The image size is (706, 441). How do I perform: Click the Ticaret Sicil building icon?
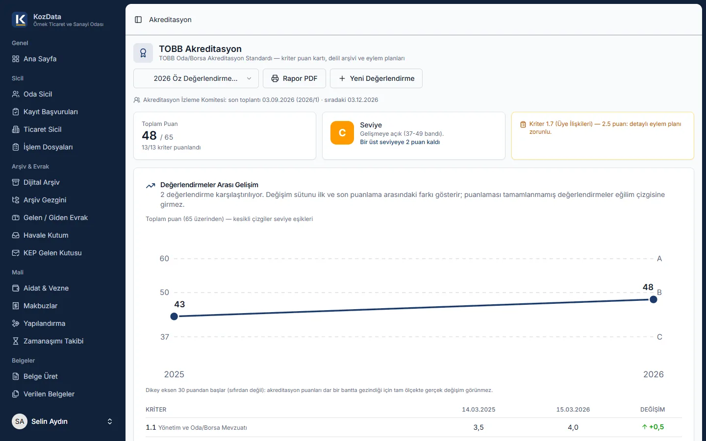click(16, 129)
